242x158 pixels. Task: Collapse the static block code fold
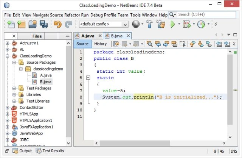pyautogui.click(x=88, y=78)
